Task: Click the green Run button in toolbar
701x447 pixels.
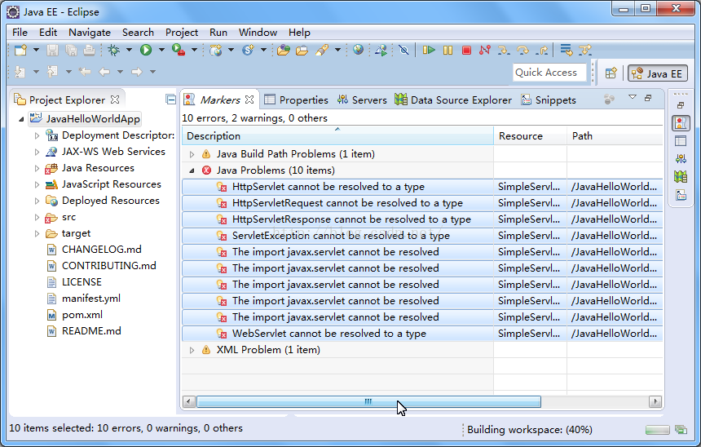Action: pos(146,51)
